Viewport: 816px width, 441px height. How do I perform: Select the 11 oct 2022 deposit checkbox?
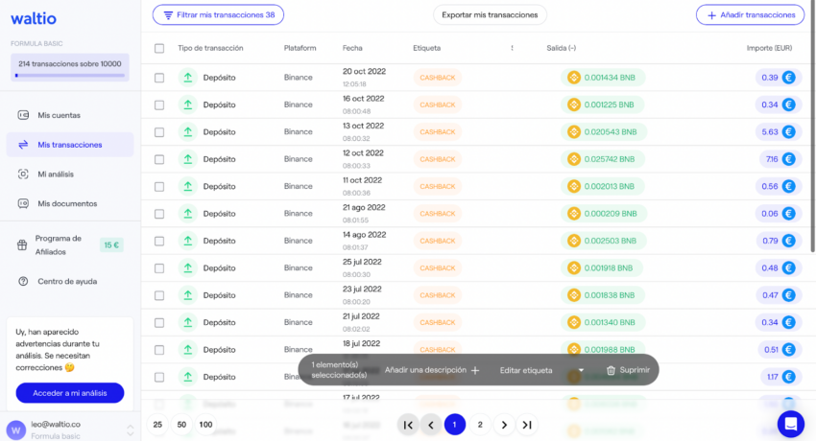159,186
